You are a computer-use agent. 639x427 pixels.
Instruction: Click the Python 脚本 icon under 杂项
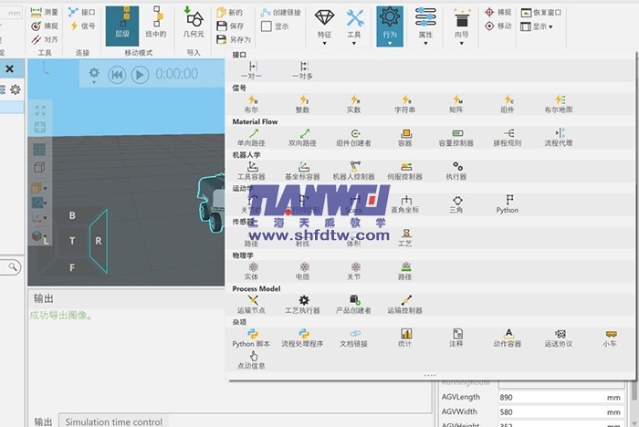[x=251, y=338]
